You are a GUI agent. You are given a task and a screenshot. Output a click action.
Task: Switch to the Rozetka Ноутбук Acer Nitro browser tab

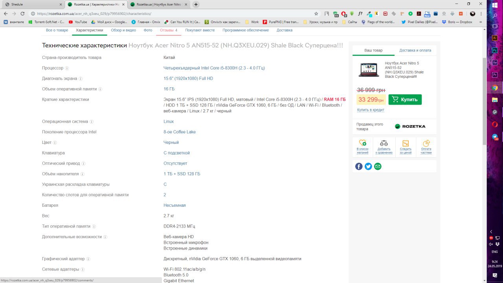pos(159,4)
